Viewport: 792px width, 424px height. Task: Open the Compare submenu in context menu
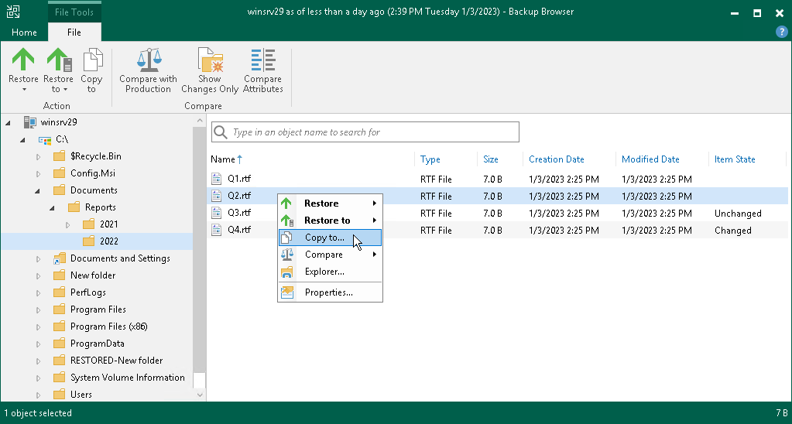[x=331, y=255]
